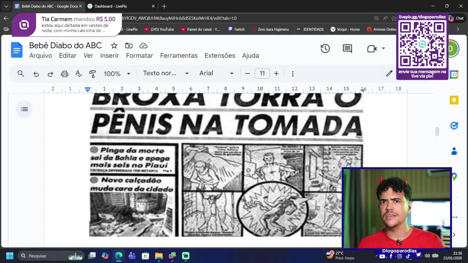
Task: Go back in the browser
Action: [x=6, y=18]
